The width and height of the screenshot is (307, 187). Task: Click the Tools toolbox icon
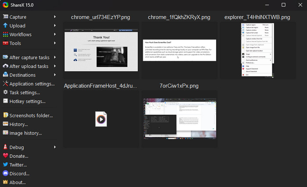tap(5, 43)
